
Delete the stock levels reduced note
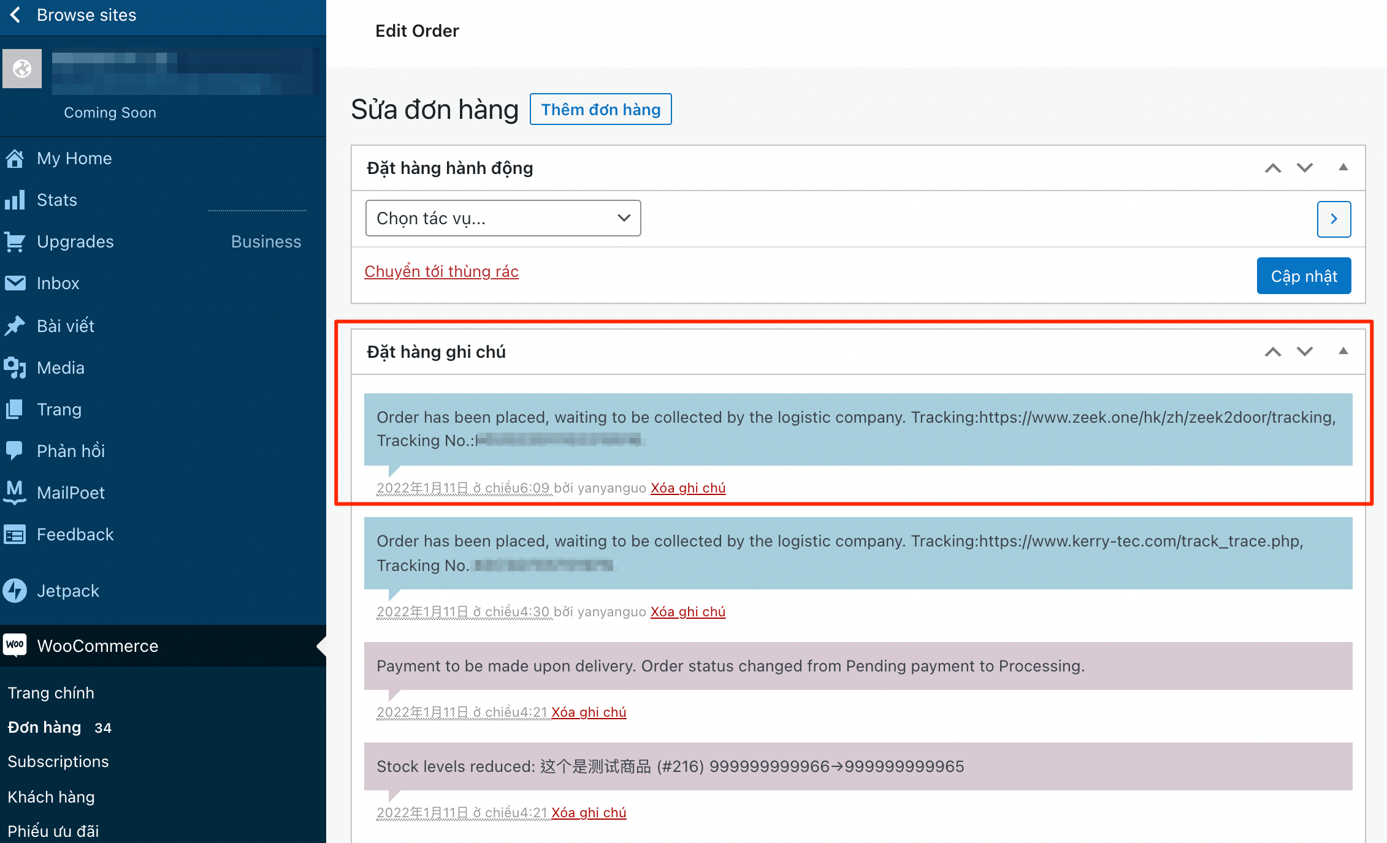[x=589, y=812]
